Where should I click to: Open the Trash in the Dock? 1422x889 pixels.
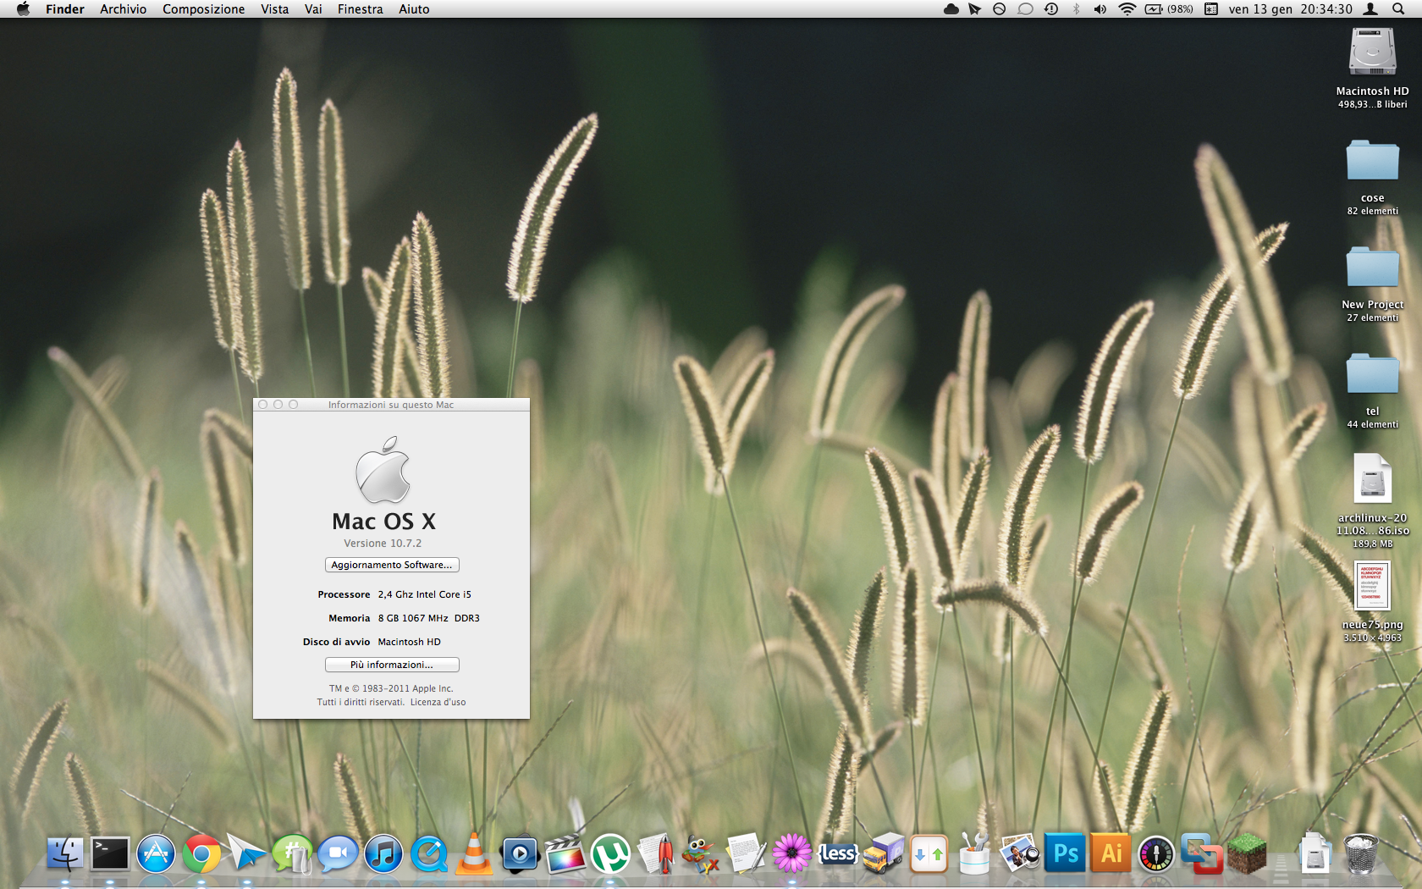click(1360, 853)
